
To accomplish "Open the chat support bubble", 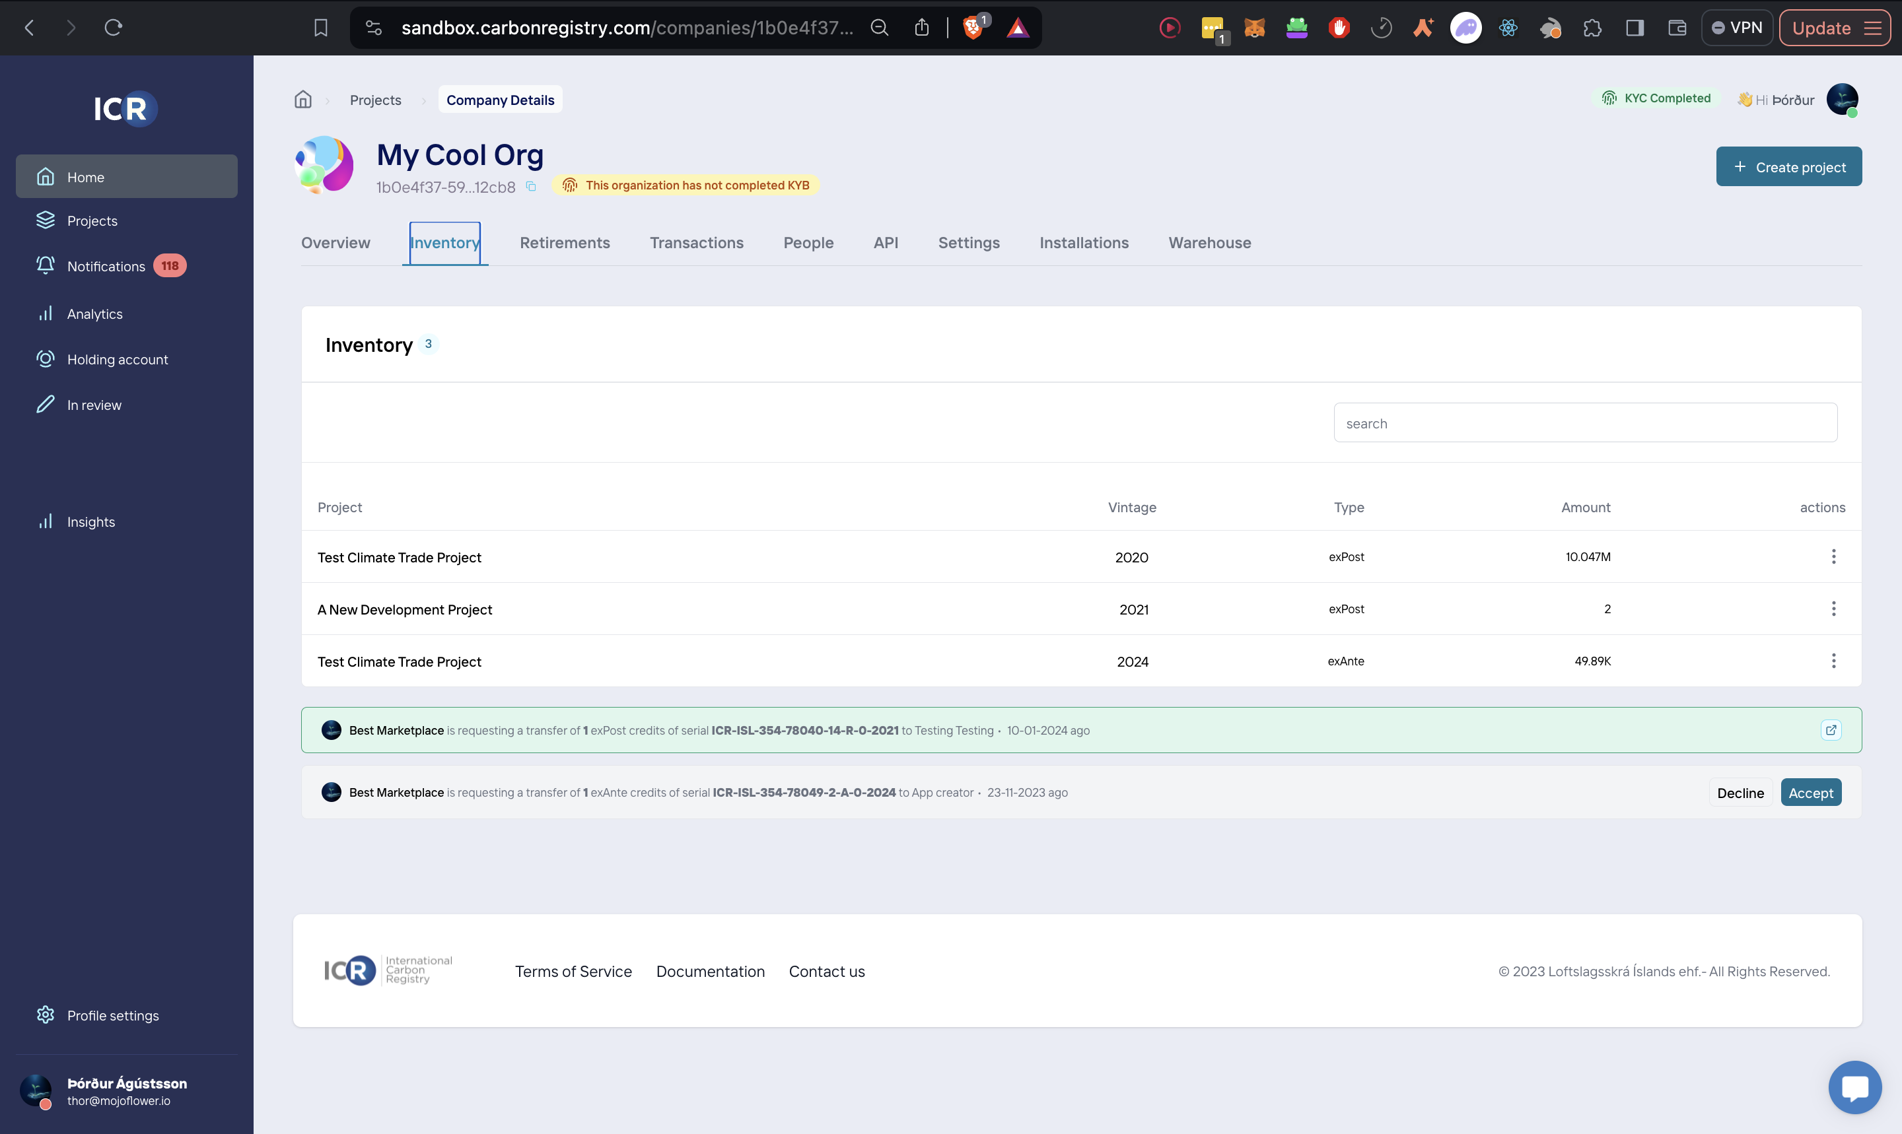I will point(1854,1086).
